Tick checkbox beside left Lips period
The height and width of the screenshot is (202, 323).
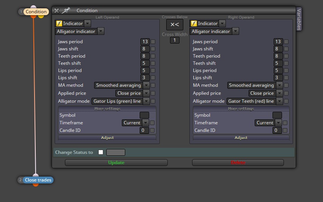153,70
